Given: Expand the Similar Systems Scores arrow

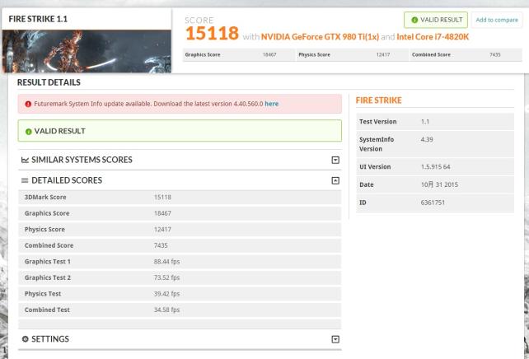Looking at the screenshot, I should [x=335, y=160].
